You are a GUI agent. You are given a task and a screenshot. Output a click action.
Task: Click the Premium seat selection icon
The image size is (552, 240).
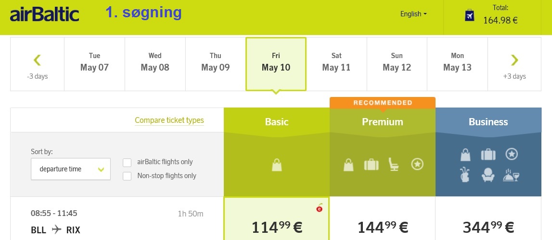[x=394, y=164]
